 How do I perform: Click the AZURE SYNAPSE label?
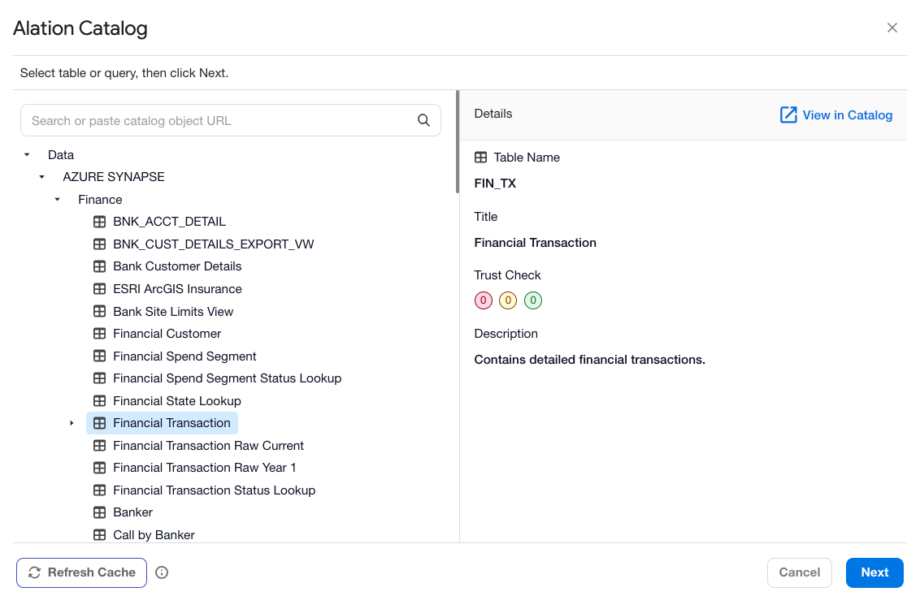113,177
